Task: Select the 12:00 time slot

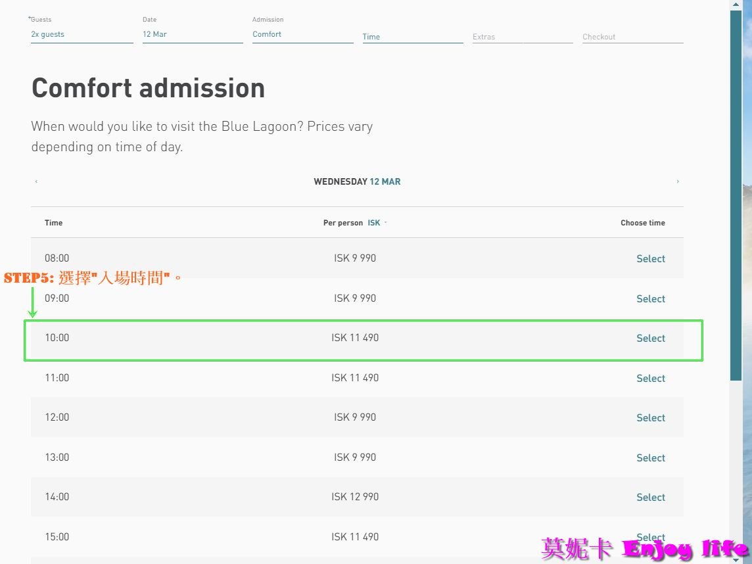Action: pyautogui.click(x=650, y=418)
